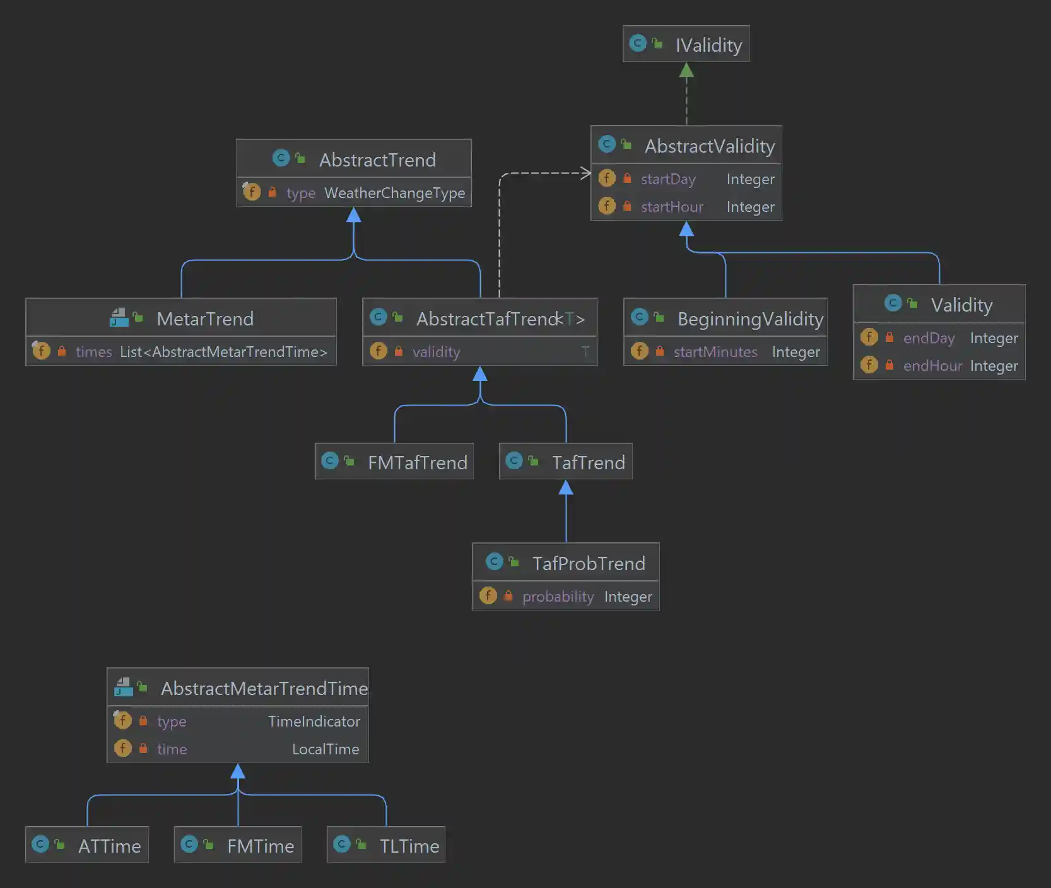Select the TLTime class name
The image size is (1051, 888).
click(409, 845)
